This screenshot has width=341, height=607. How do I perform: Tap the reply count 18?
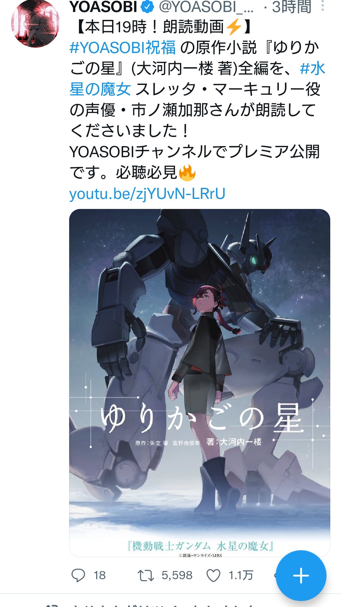click(99, 575)
